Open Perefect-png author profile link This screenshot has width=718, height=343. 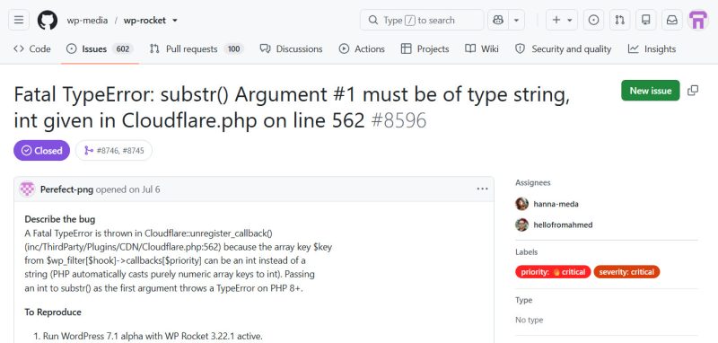[x=66, y=189]
